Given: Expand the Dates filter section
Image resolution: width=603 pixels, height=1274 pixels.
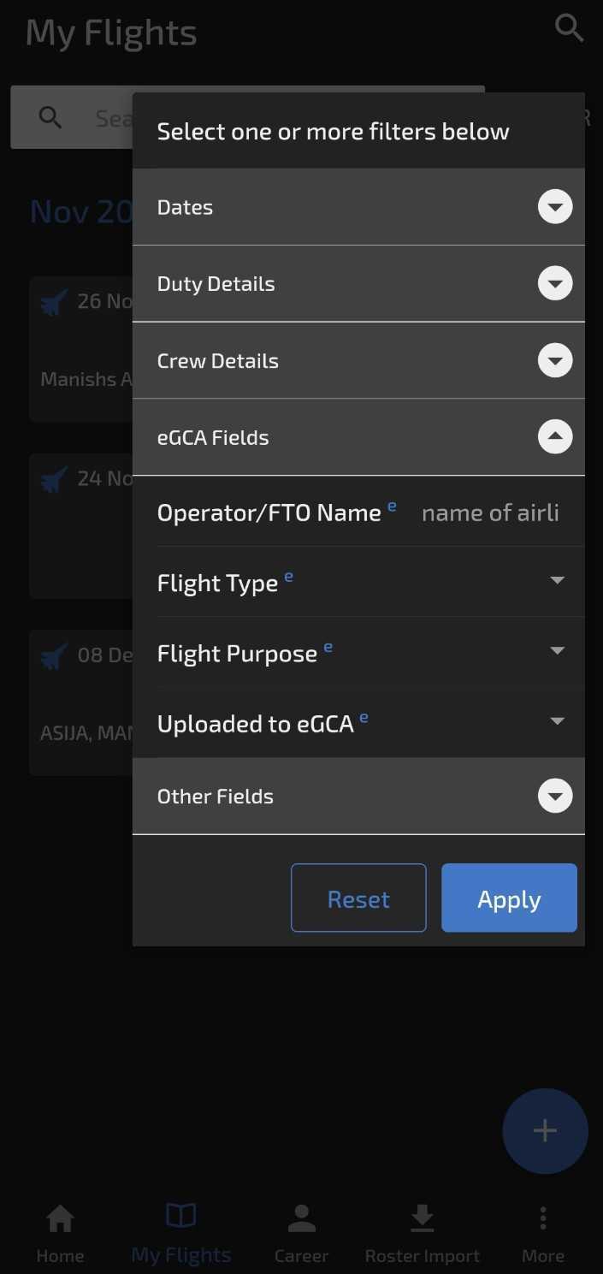Looking at the screenshot, I should click(554, 207).
